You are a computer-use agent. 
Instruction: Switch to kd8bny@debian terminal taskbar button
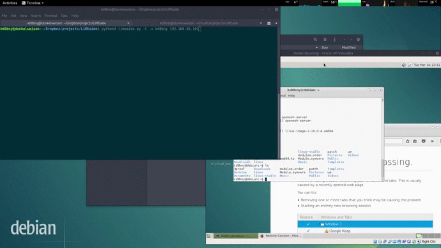coord(236,236)
